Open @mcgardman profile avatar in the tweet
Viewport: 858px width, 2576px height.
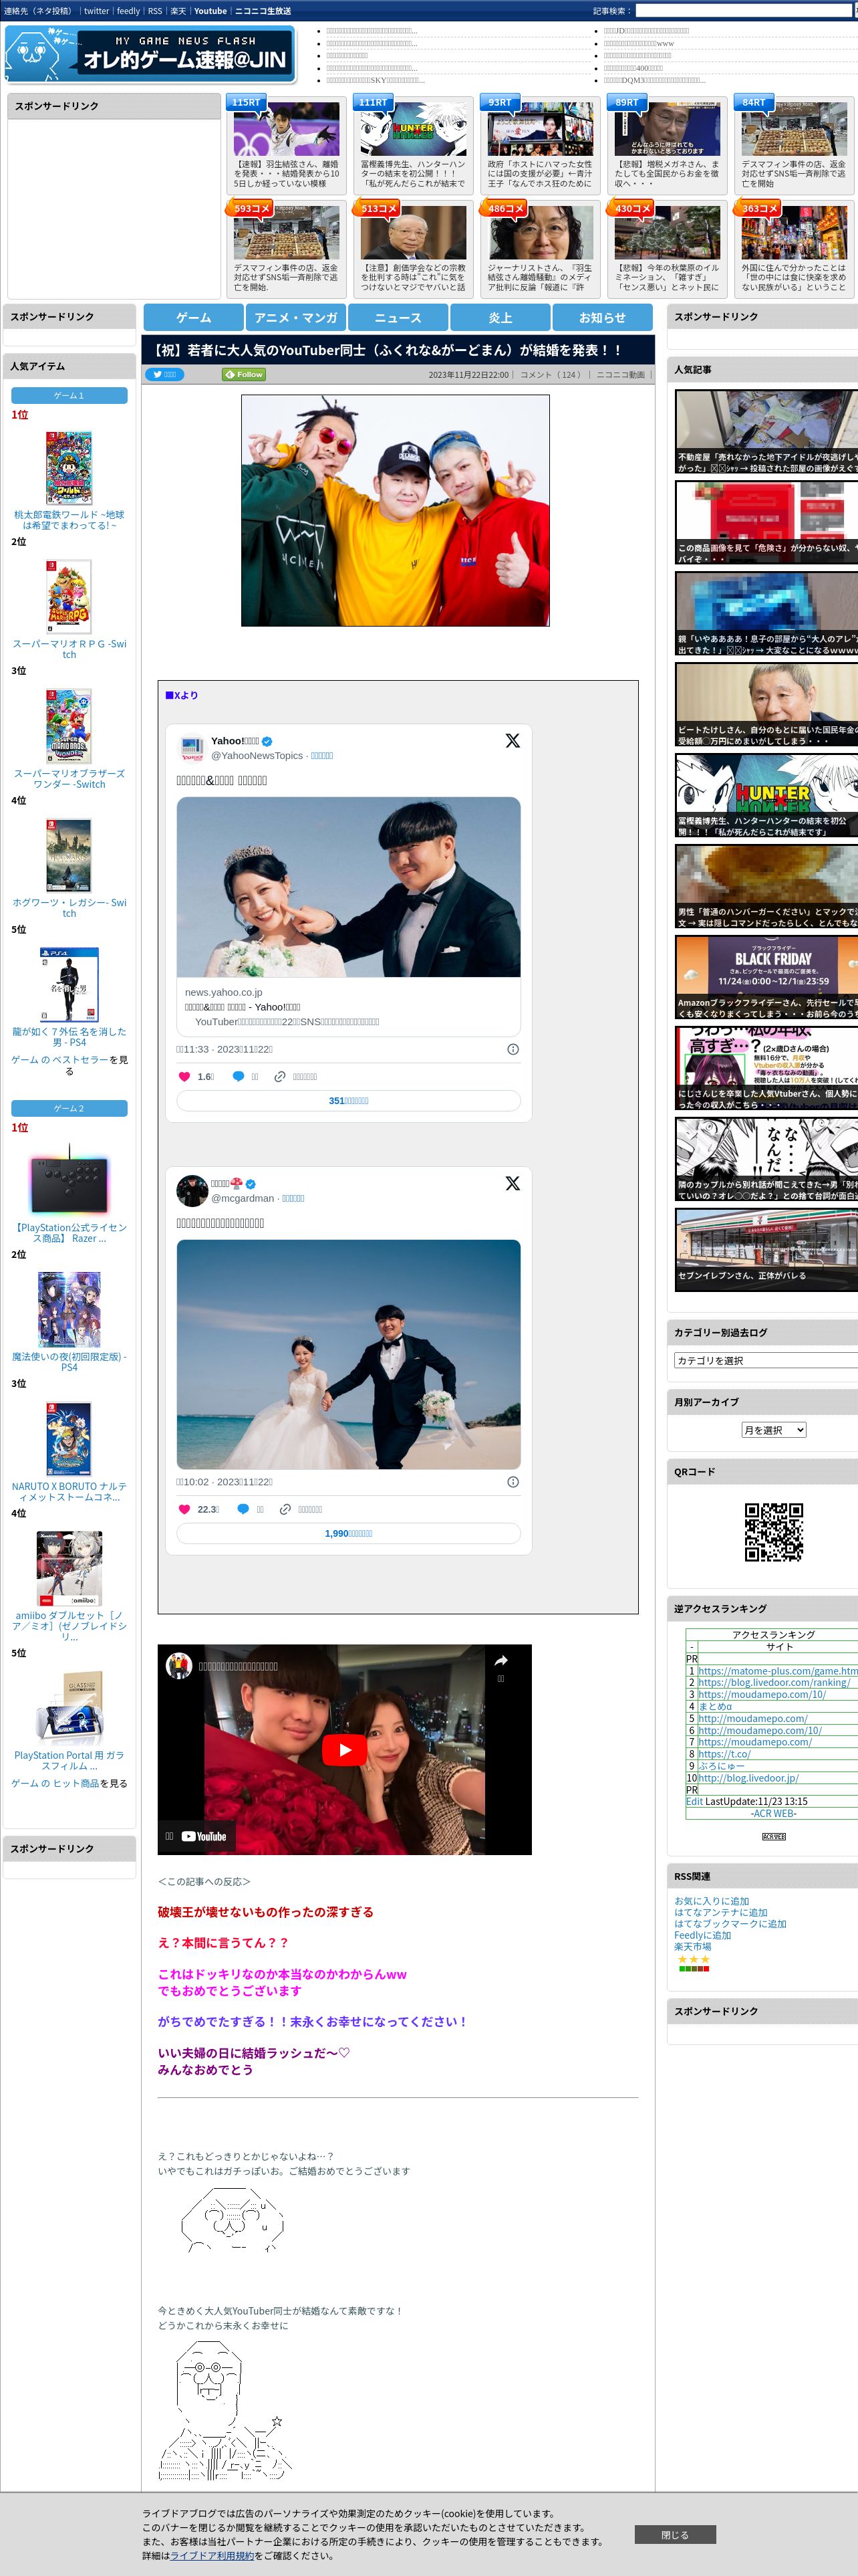(192, 1191)
